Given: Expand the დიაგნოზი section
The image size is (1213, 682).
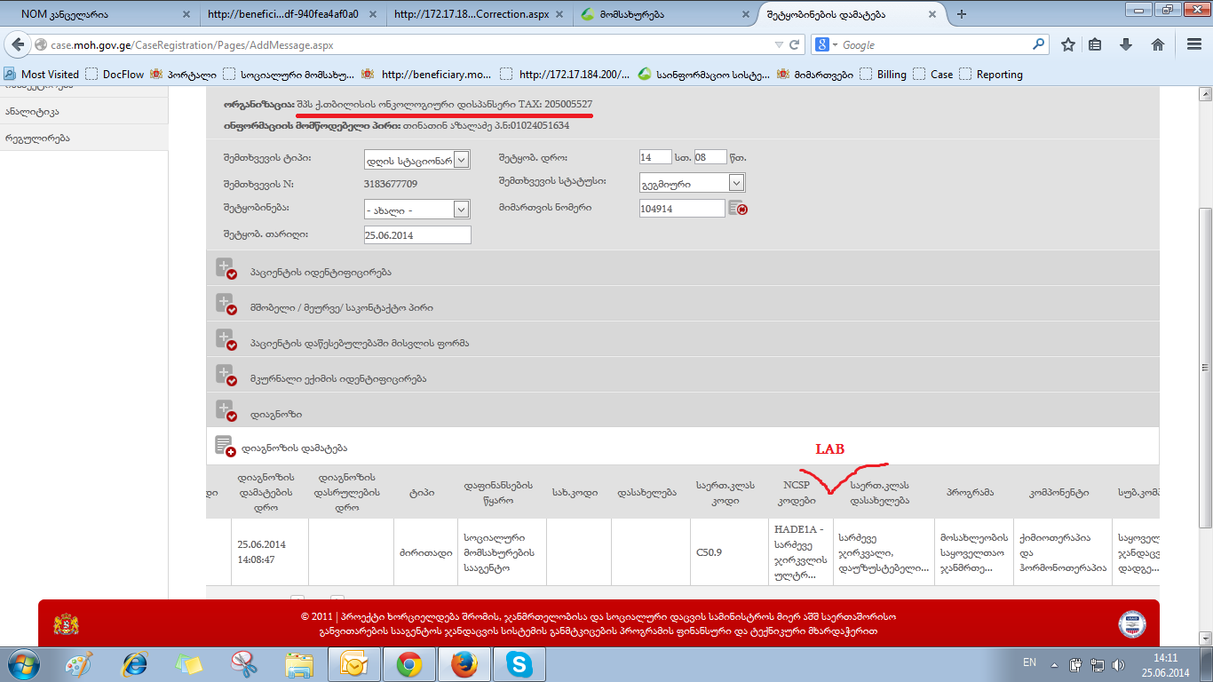Looking at the screenshot, I should click(x=225, y=411).
